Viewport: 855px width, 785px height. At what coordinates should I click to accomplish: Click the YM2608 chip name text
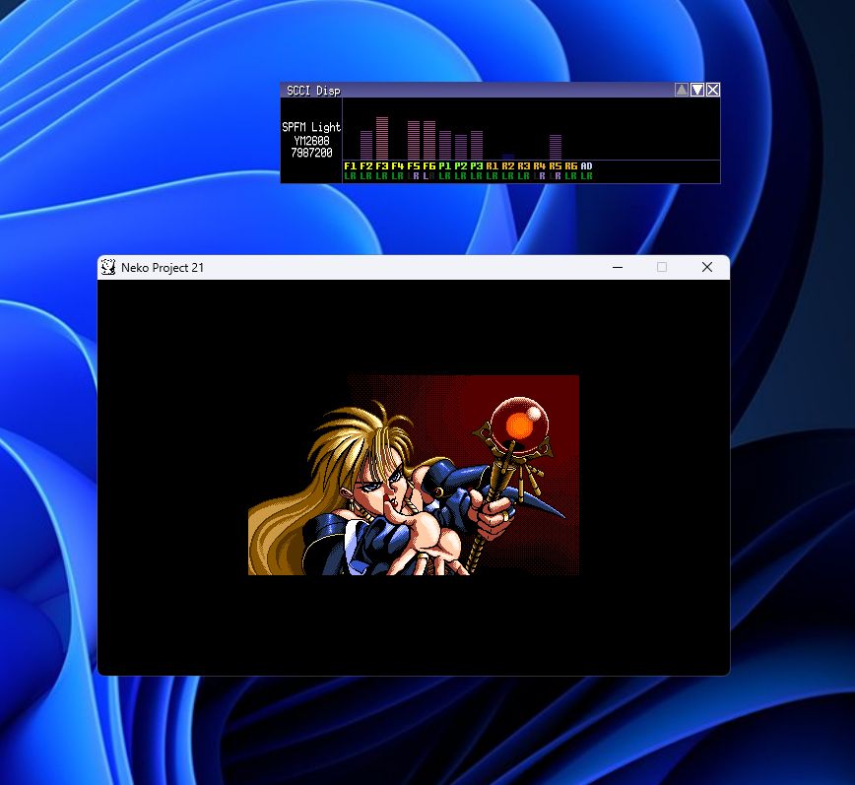pyautogui.click(x=311, y=141)
